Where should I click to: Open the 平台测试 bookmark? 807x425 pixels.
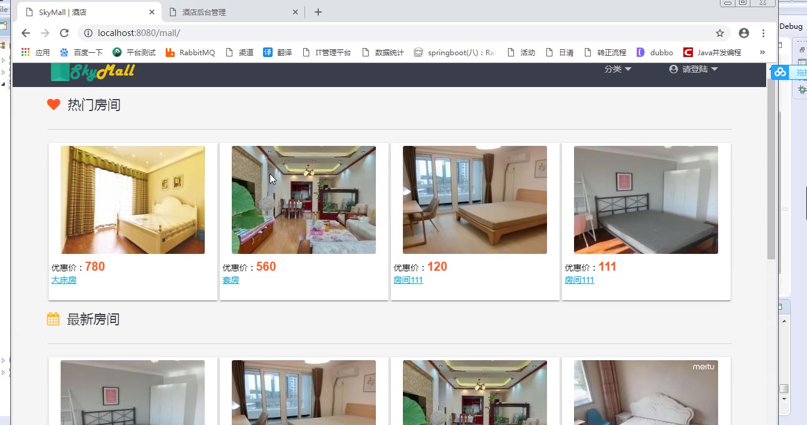[x=134, y=52]
